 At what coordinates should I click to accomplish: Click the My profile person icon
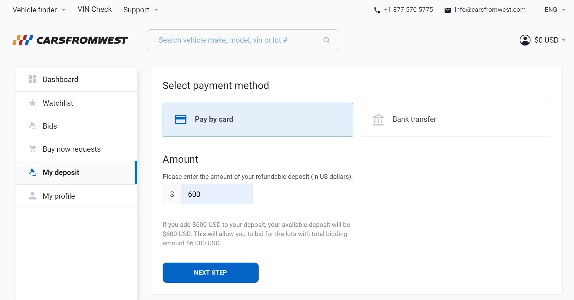tap(33, 196)
